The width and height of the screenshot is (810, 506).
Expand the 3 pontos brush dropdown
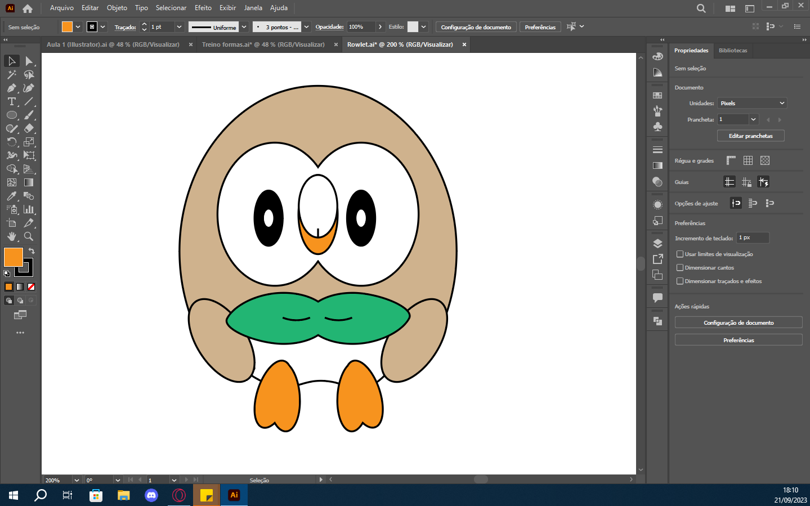[306, 26]
